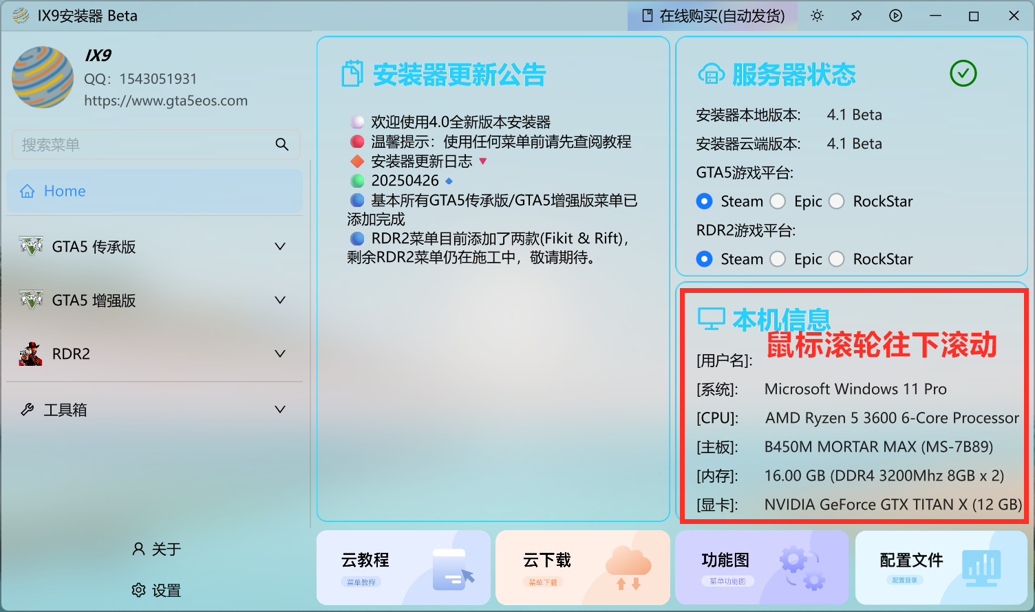Select Epic for RDR2游戏平台
The height and width of the screenshot is (612, 1035).
tap(778, 259)
